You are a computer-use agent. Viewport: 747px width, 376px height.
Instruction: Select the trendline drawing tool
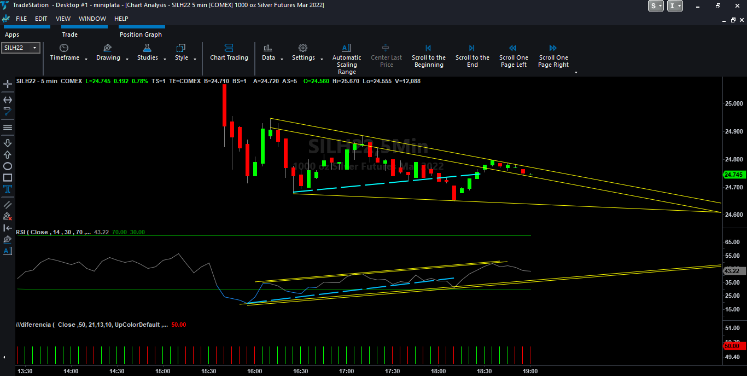(x=8, y=111)
